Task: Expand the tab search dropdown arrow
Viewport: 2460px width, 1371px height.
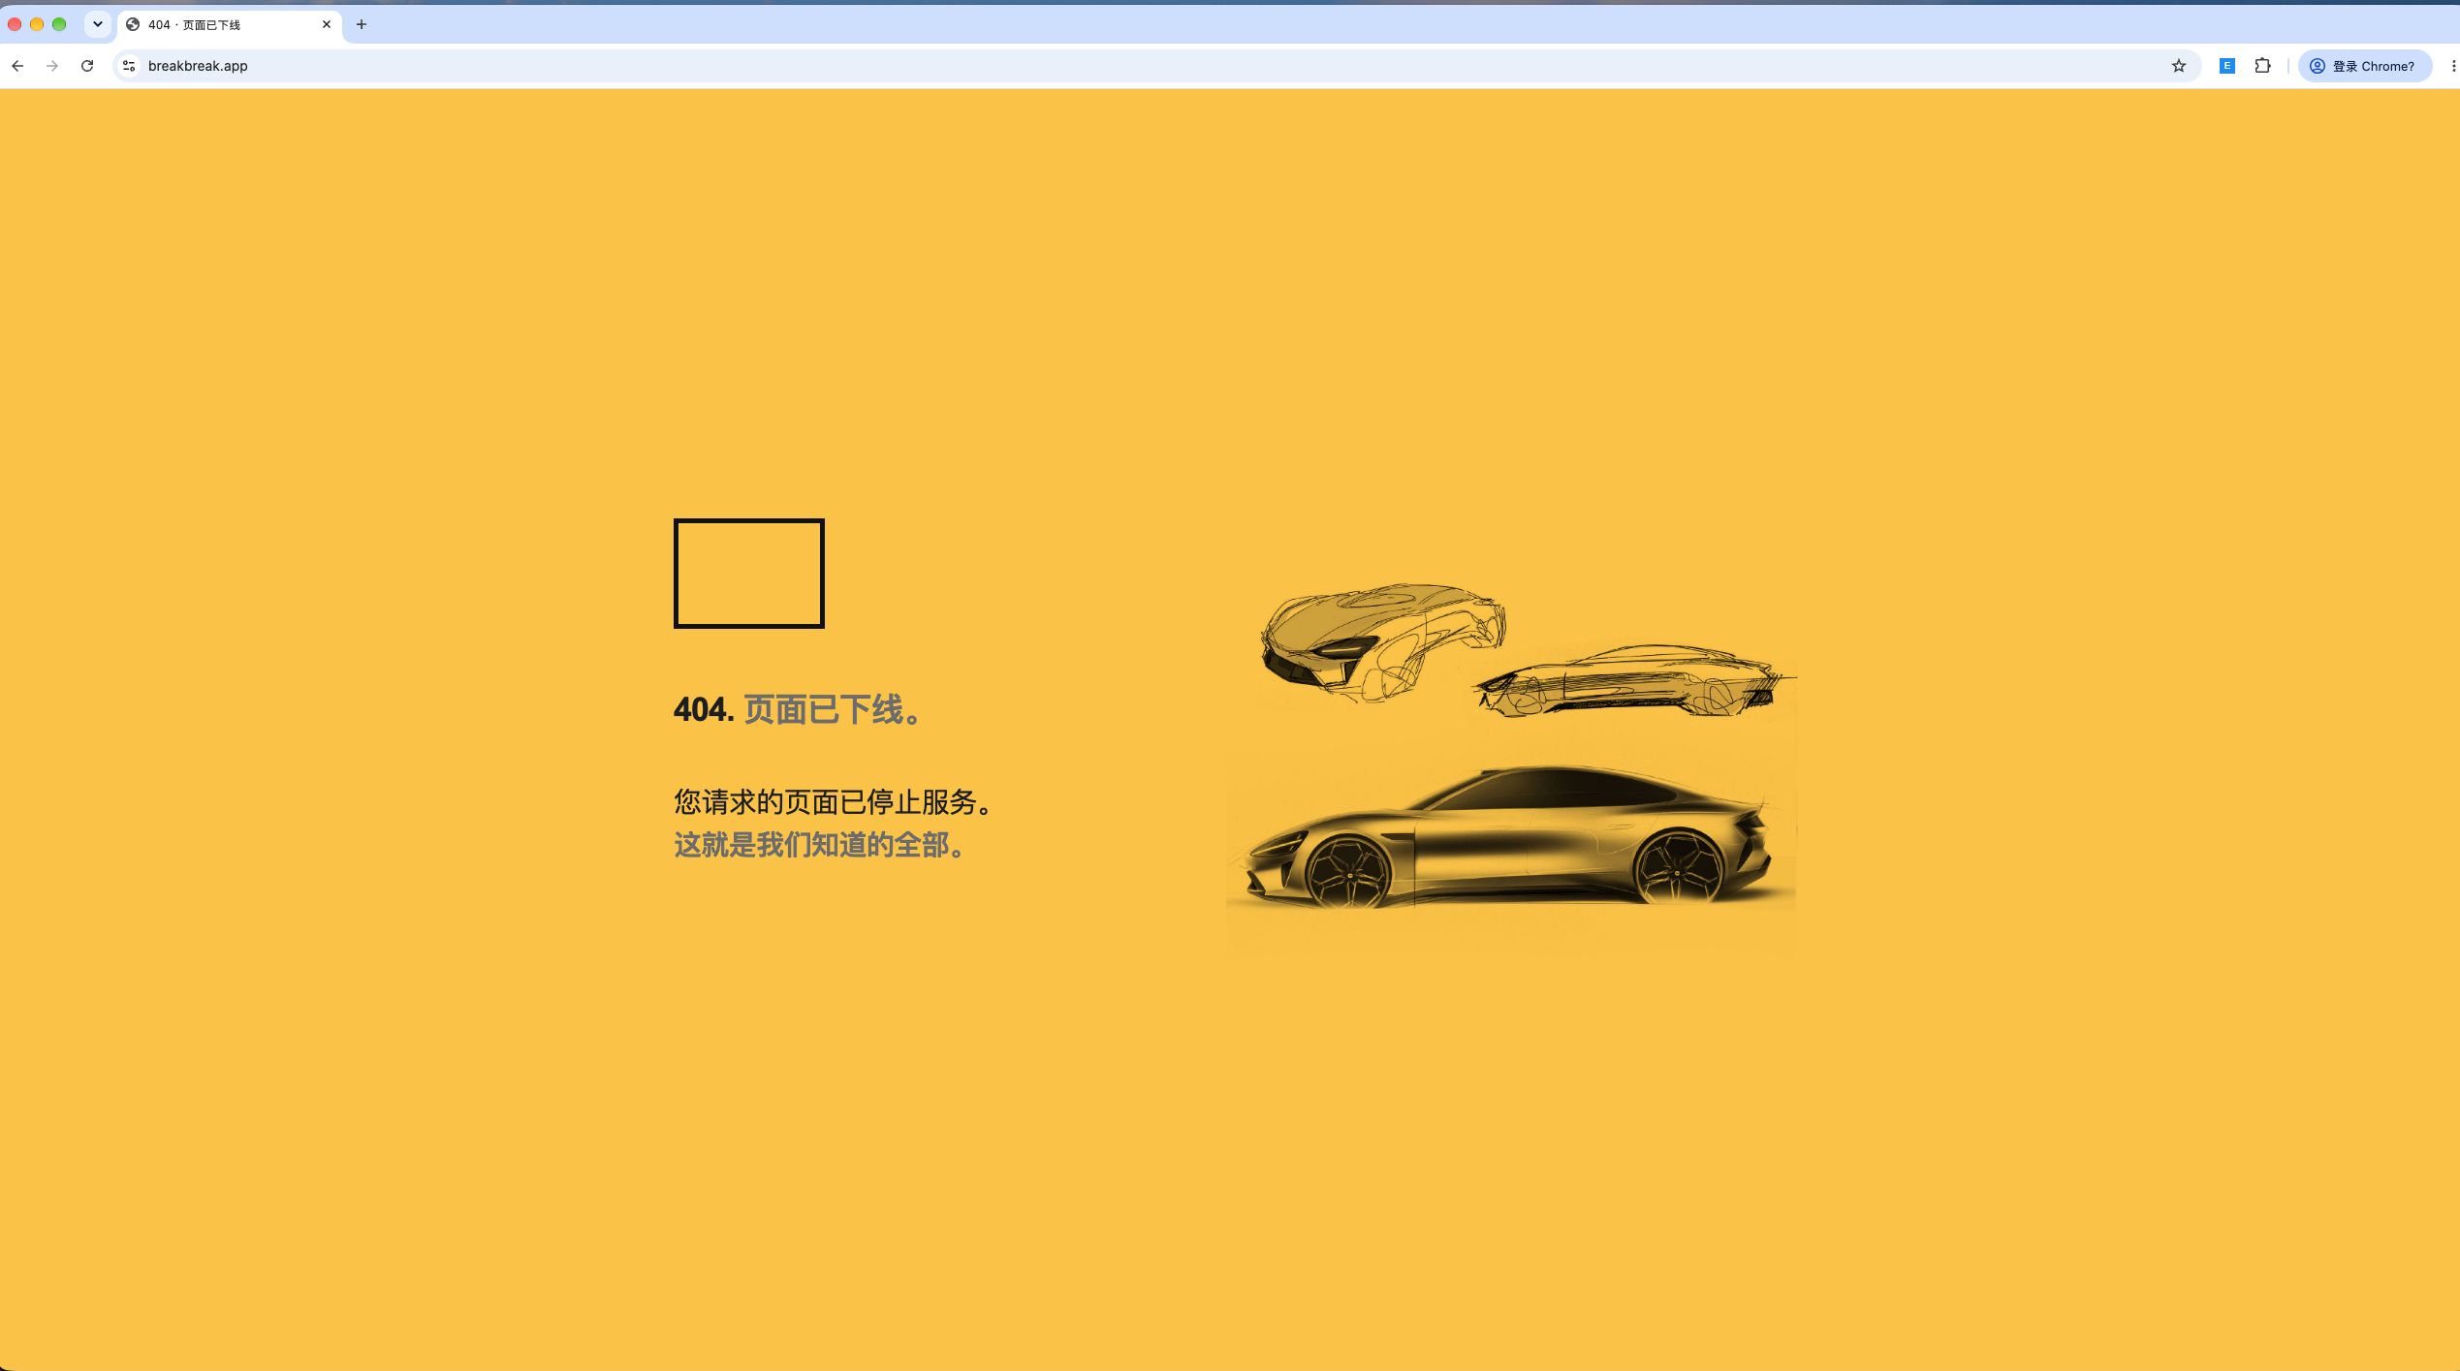Action: pyautogui.click(x=98, y=24)
